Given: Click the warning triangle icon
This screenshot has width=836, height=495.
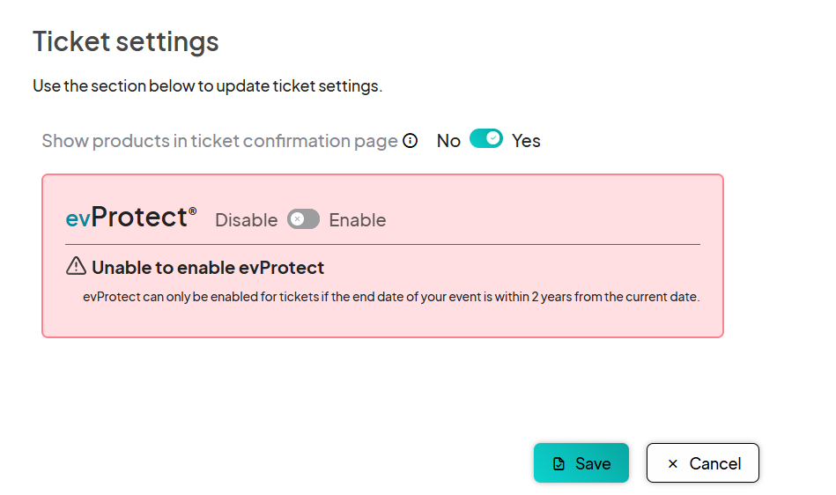Looking at the screenshot, I should (77, 266).
